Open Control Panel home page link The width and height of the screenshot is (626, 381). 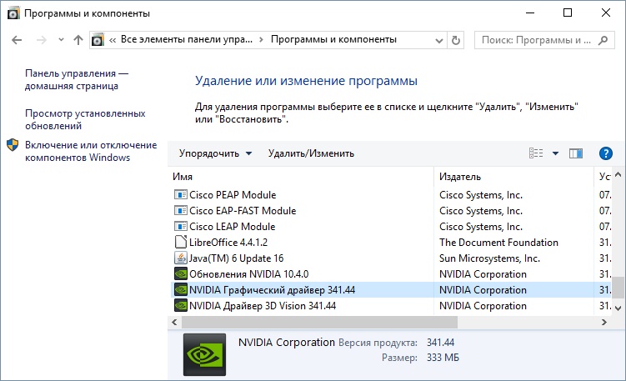click(x=77, y=79)
